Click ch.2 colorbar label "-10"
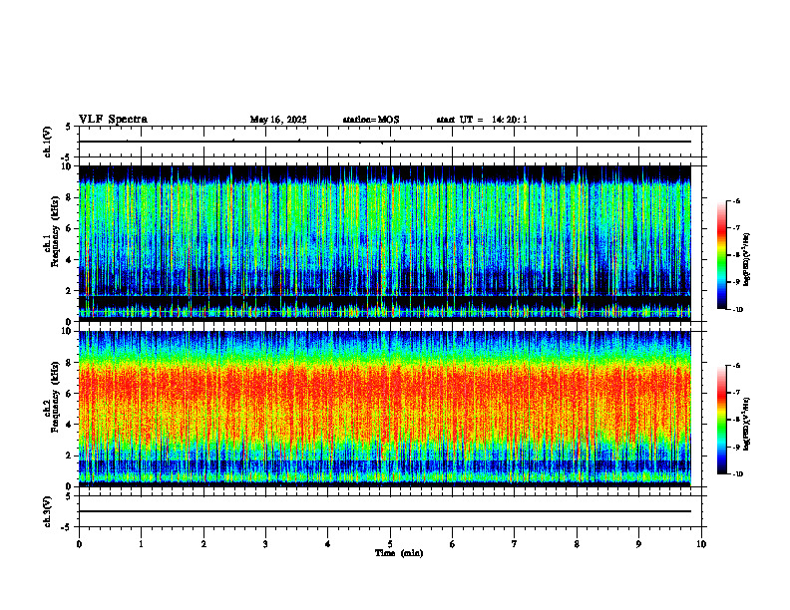Screen dimensions: 790x610 (737, 474)
